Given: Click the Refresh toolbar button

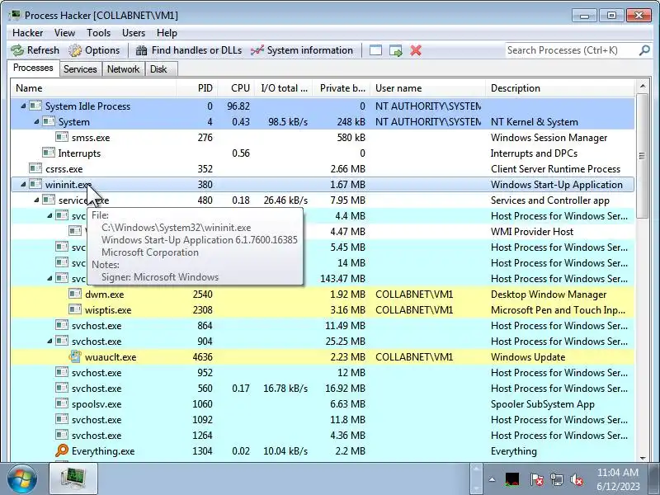Looking at the screenshot, I should click(35, 50).
